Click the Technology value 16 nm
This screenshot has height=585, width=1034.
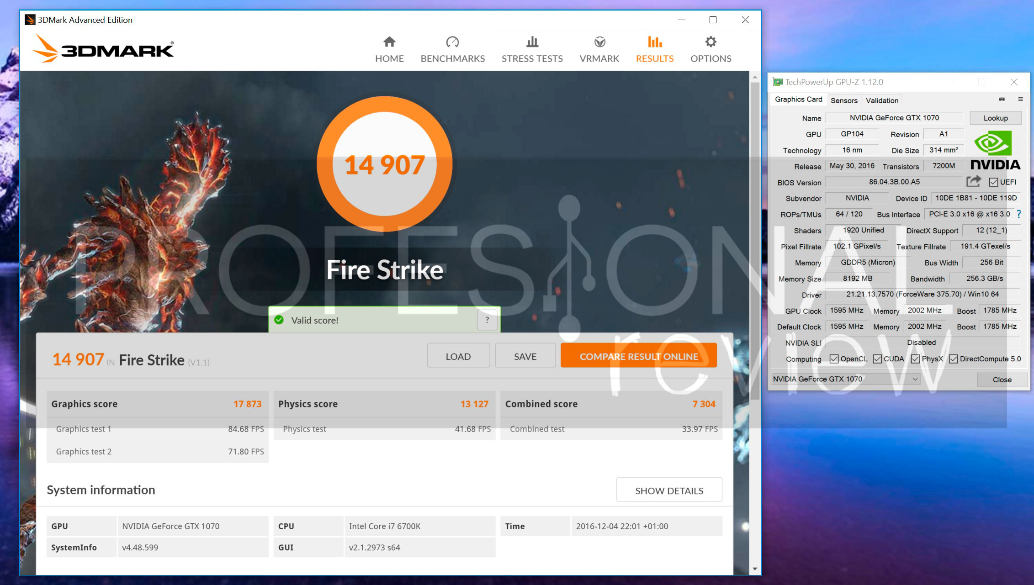[852, 150]
